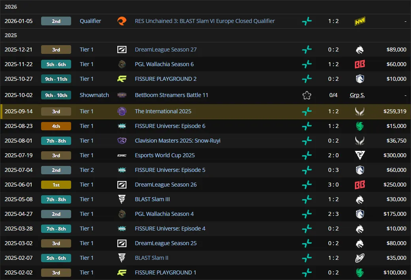Click the opponent logo in BLAST Slam II row
The image size is (411, 280).
(x=360, y=258)
